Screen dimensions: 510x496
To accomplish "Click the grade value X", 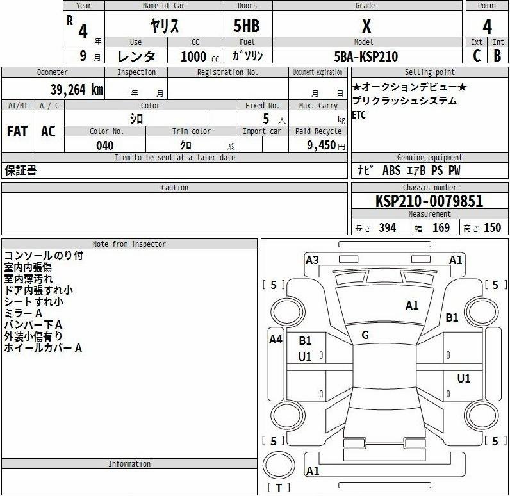I will point(366,26).
